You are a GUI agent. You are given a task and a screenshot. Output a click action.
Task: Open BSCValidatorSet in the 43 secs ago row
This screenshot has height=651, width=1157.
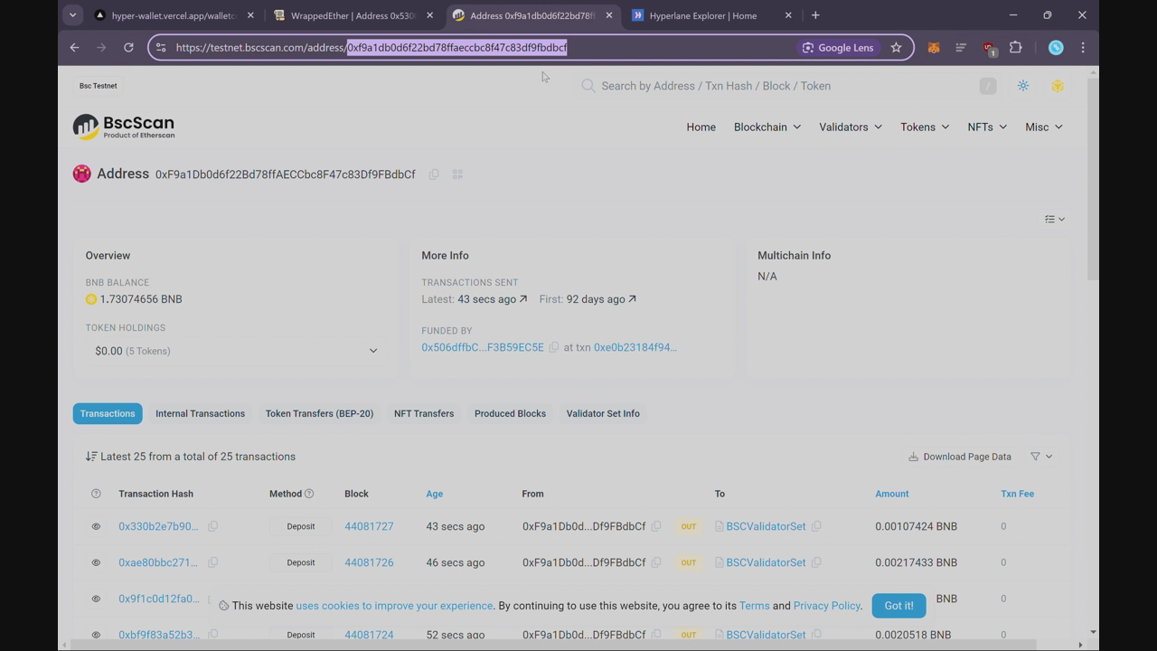point(766,526)
